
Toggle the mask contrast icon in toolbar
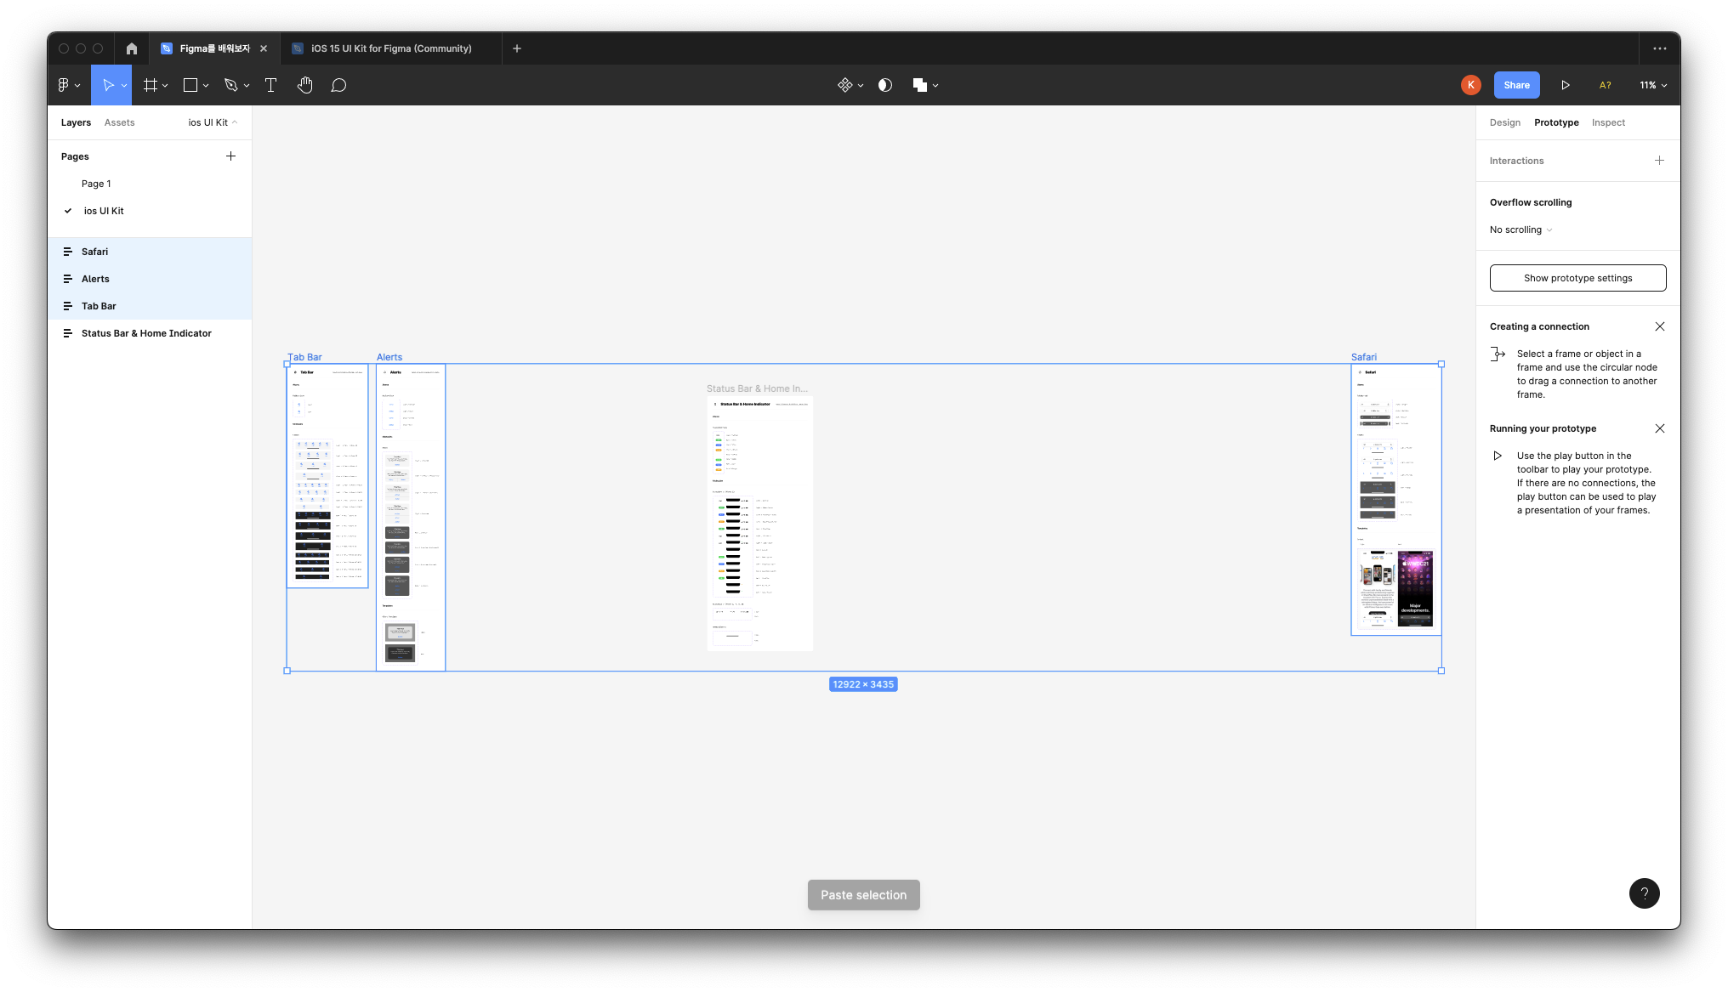[885, 85]
